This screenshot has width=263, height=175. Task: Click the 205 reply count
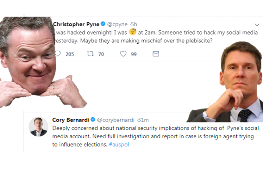click(70, 54)
